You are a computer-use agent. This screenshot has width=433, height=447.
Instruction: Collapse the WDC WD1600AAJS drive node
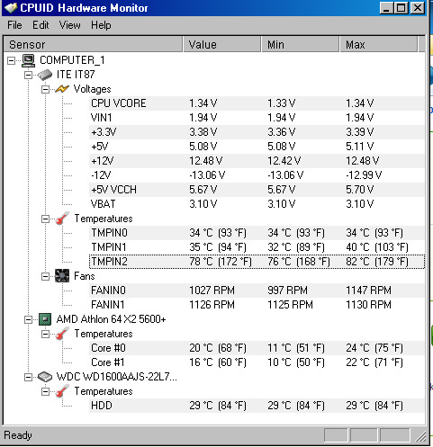coord(28,377)
